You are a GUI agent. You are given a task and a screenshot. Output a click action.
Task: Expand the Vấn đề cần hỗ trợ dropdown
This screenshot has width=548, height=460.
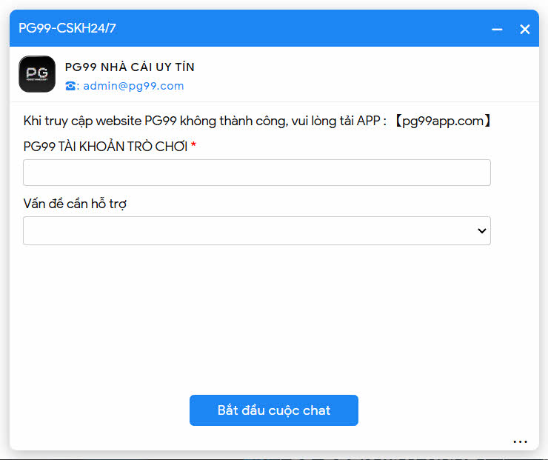pos(257,230)
